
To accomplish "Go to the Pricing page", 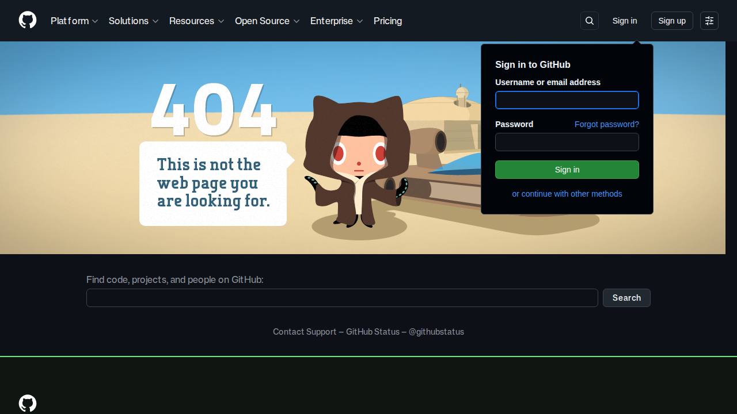I will (x=388, y=21).
